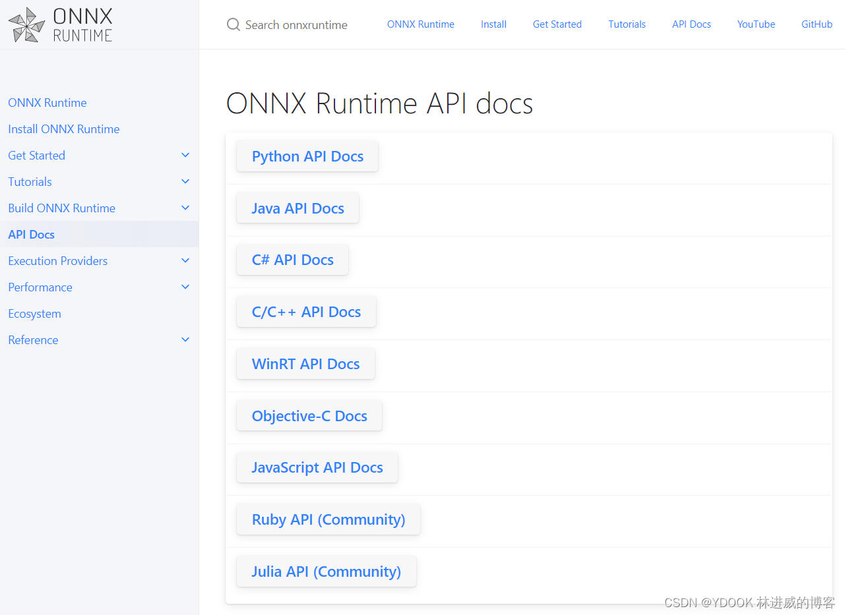
Task: Open the Install page from top navigation
Action: point(493,24)
